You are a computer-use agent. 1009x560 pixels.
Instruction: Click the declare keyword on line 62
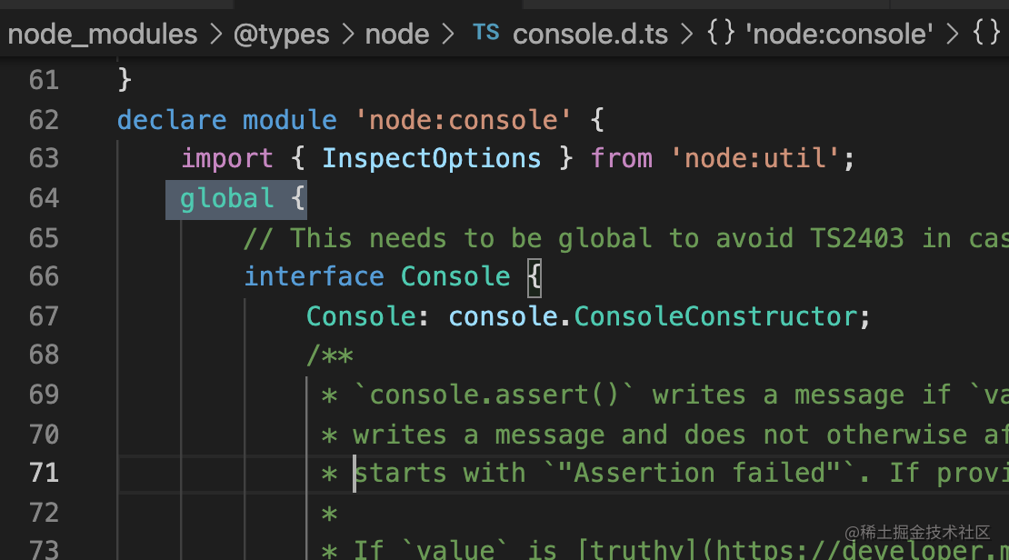(x=172, y=120)
